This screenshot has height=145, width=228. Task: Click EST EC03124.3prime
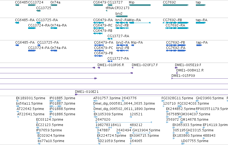[37, 122]
